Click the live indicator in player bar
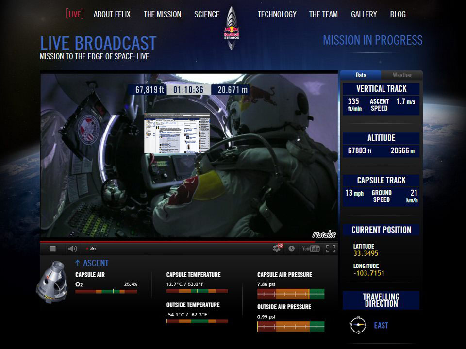Image resolution: width=466 pixels, height=349 pixels. click(91, 249)
